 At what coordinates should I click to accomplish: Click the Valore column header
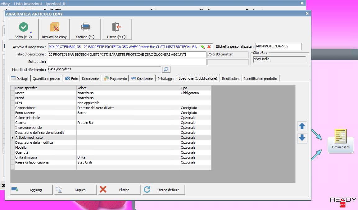128,88
